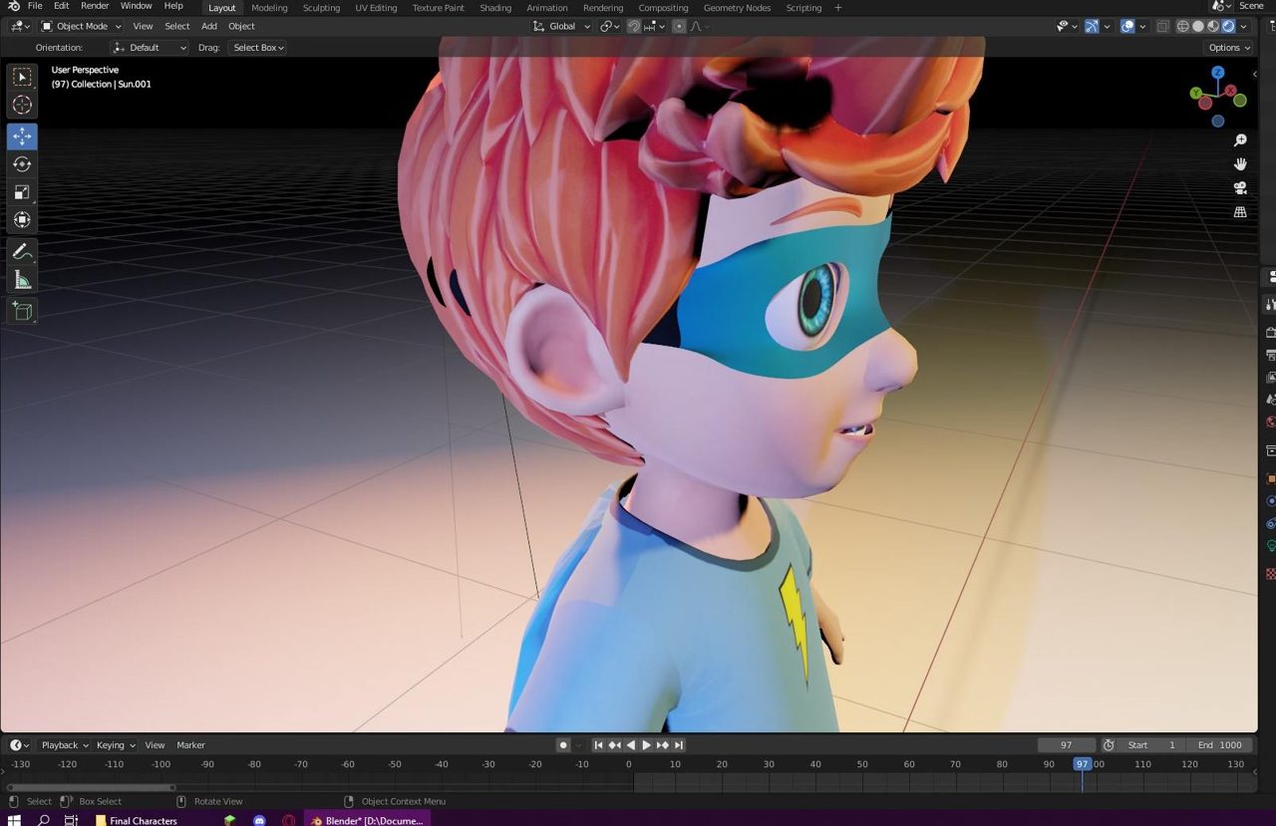The width and height of the screenshot is (1276, 826).
Task: Choose the Rotate tool
Action: click(22, 164)
